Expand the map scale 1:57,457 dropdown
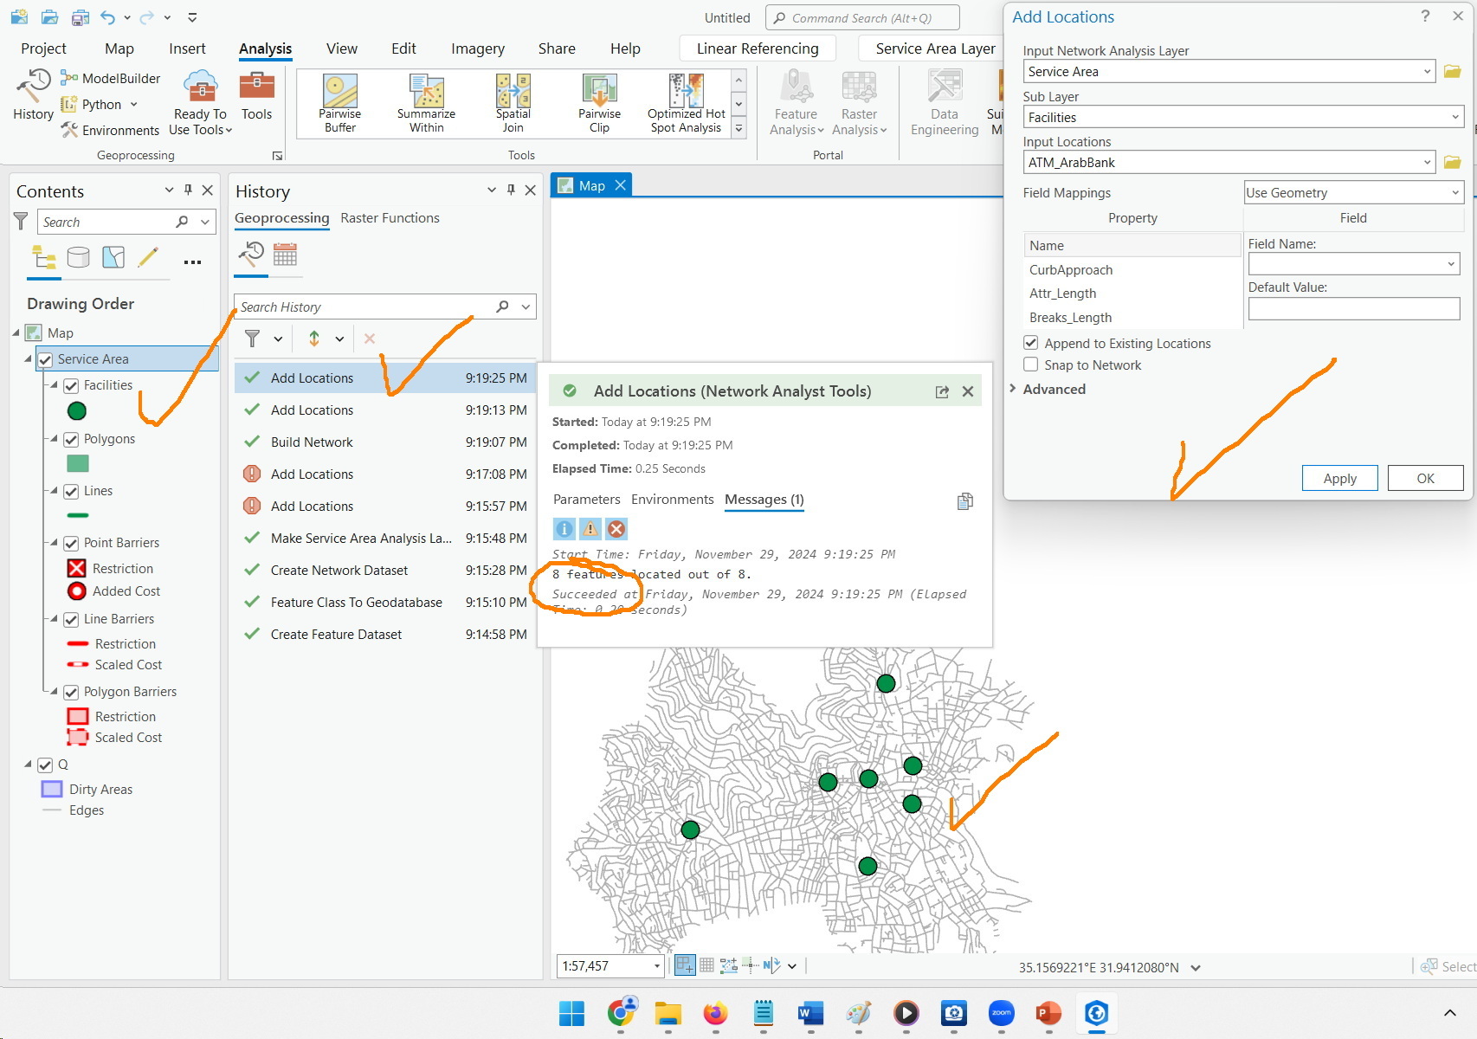This screenshot has width=1477, height=1039. coord(655,965)
